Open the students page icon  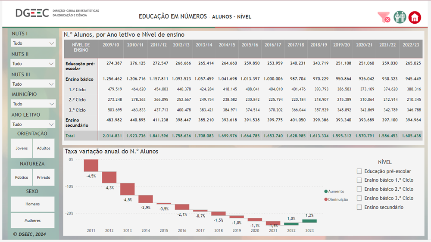400,17
